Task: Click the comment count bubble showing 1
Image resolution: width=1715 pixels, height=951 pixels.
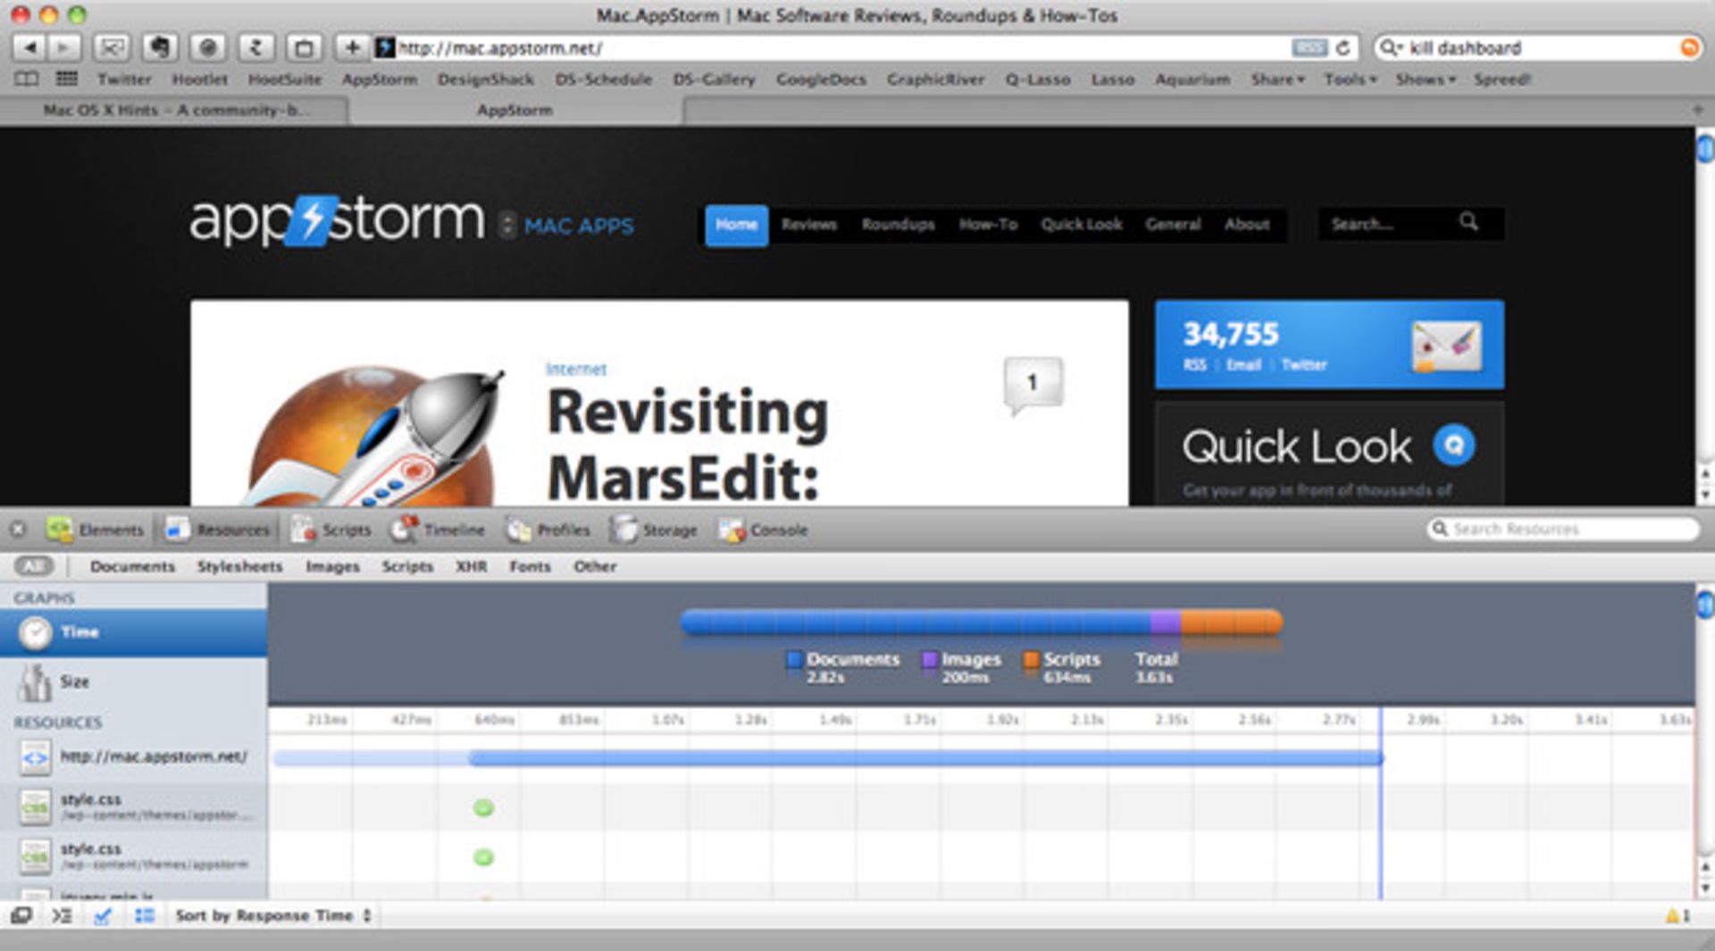Action: coord(1033,385)
